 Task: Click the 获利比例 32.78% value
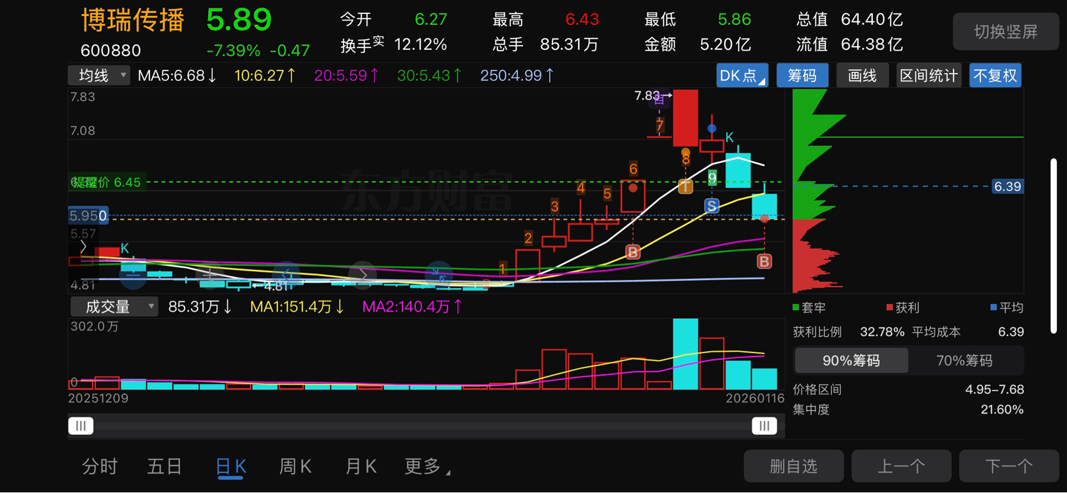[882, 332]
